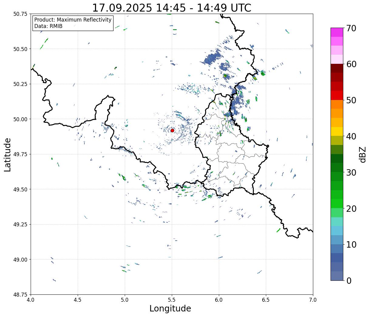Image resolution: width=370 pixels, height=316 pixels.
Task: Pick the light blue band above 10 dBZ
Action: [x=337, y=240]
